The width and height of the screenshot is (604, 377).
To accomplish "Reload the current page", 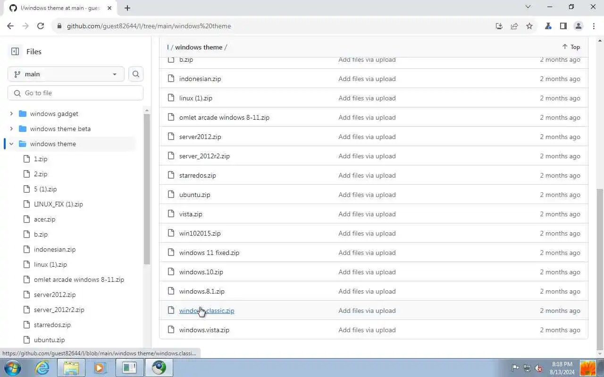I will (41, 26).
